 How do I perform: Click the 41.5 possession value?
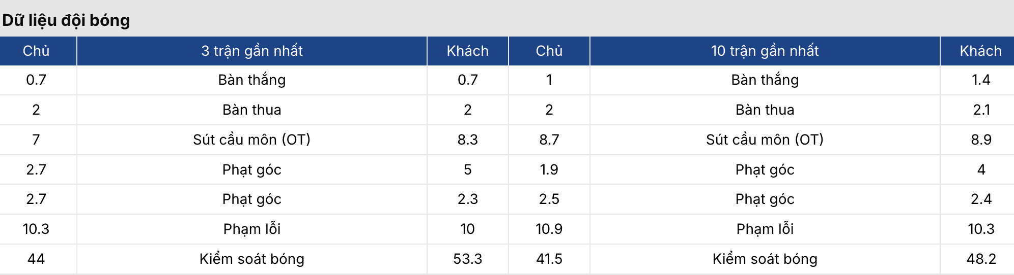(x=549, y=259)
